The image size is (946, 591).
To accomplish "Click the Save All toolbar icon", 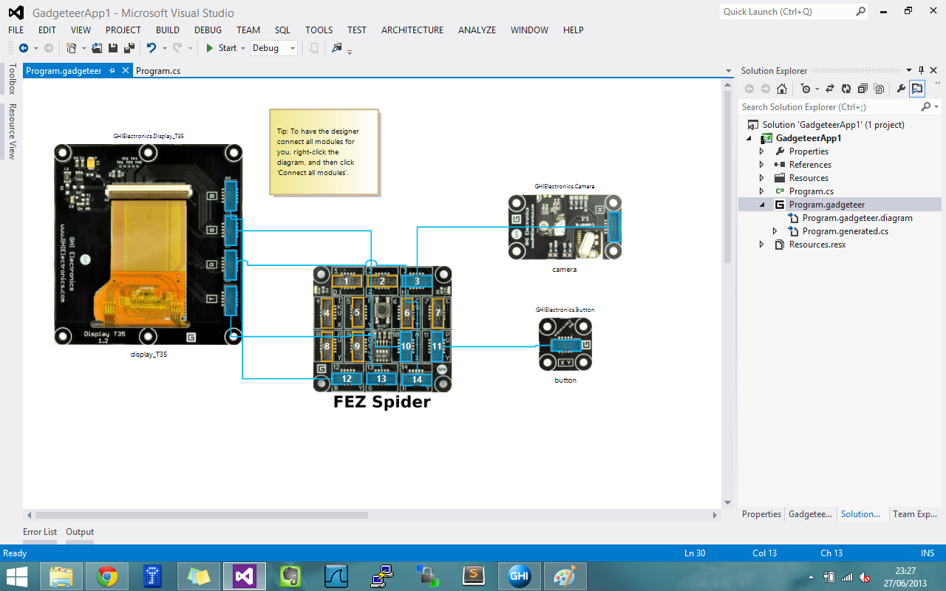I will pos(129,47).
